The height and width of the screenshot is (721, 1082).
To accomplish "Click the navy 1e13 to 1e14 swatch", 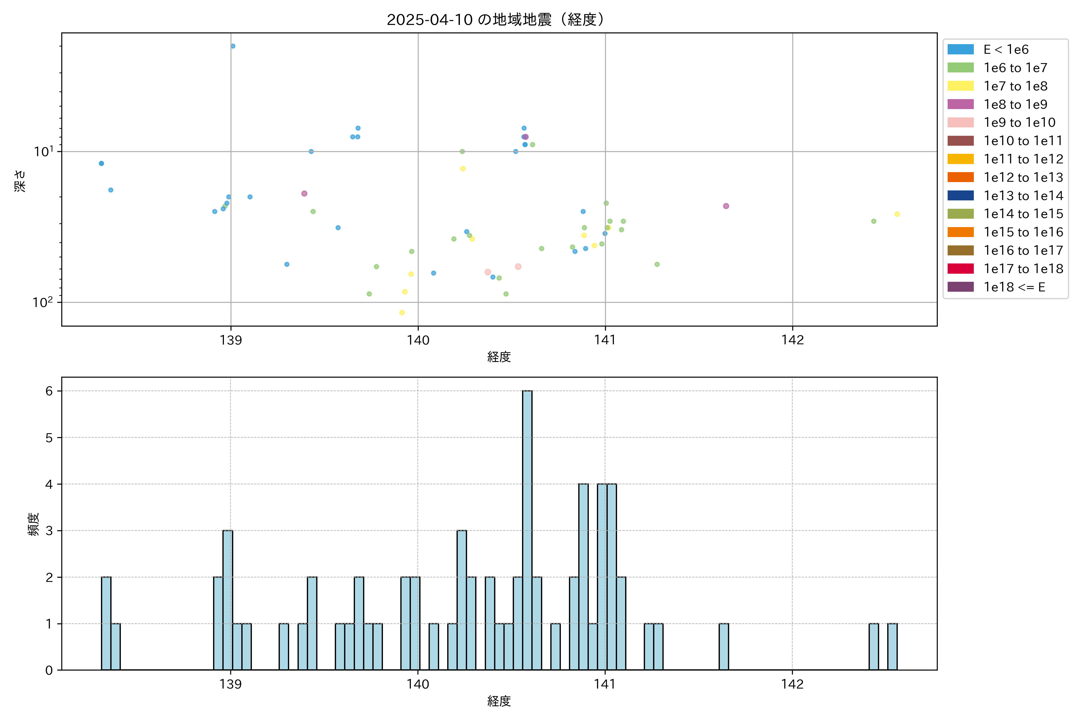I will (961, 196).
